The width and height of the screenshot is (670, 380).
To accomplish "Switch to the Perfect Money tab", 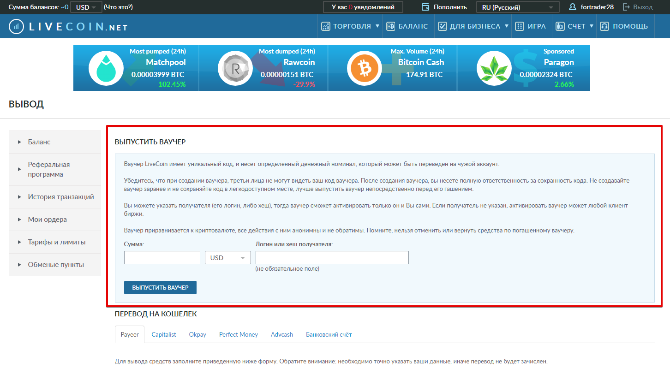I will tap(239, 334).
